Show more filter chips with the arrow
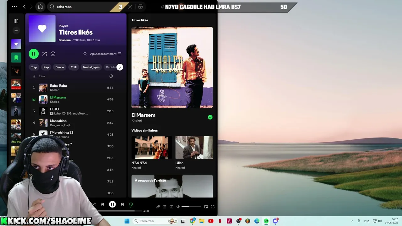402x226 pixels. (120, 67)
